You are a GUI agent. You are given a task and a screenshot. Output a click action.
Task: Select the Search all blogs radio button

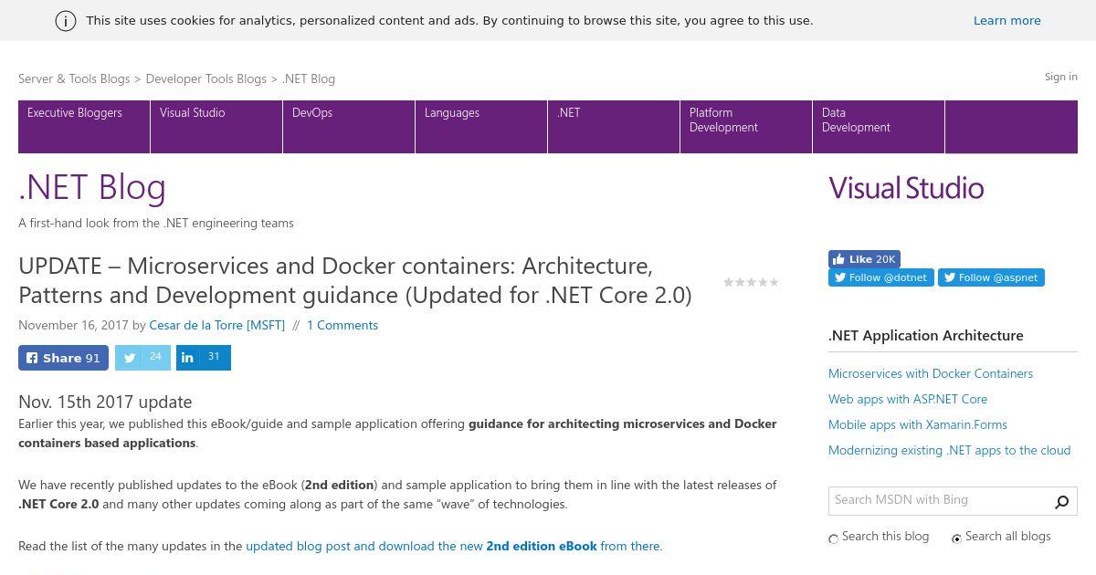click(956, 538)
